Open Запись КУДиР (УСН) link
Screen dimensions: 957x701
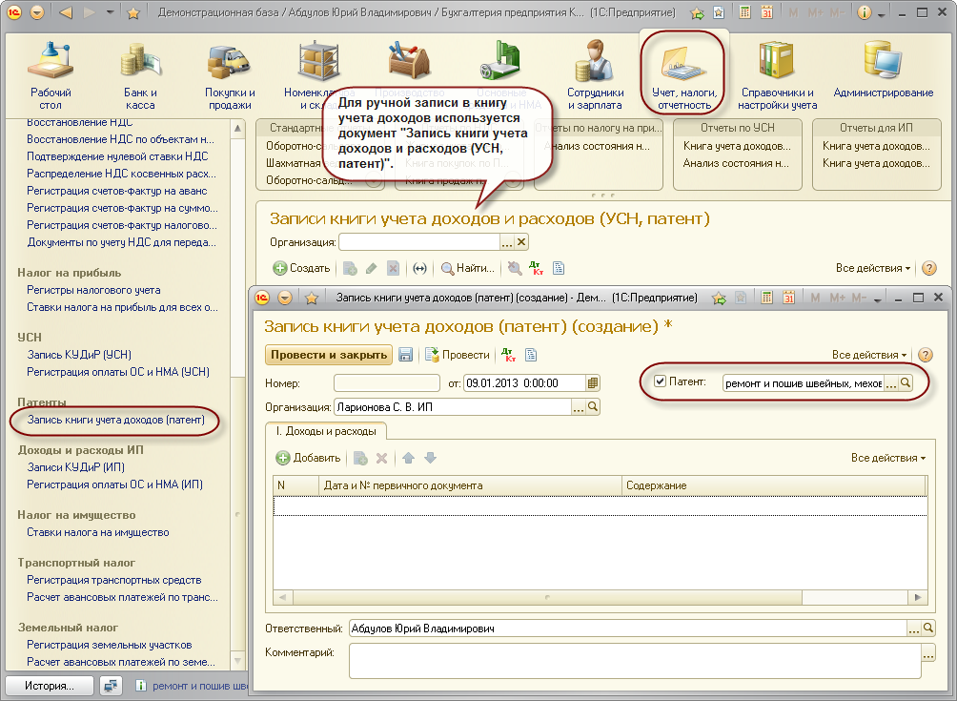pos(79,355)
